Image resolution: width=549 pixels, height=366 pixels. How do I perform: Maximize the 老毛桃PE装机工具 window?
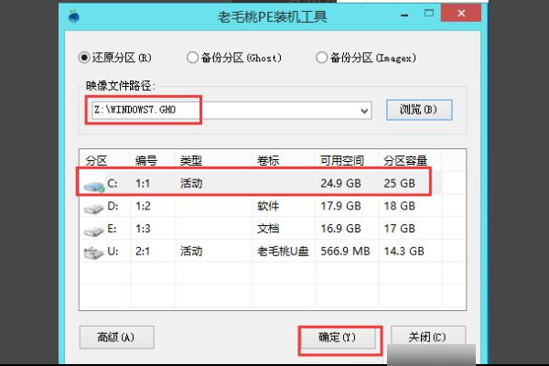pyautogui.click(x=429, y=14)
